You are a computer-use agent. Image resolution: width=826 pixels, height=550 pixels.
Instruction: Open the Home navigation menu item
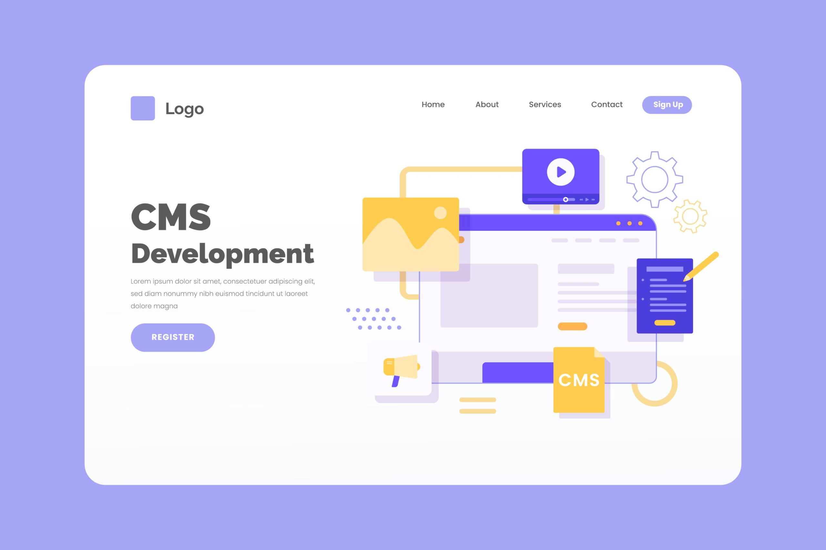pos(433,104)
